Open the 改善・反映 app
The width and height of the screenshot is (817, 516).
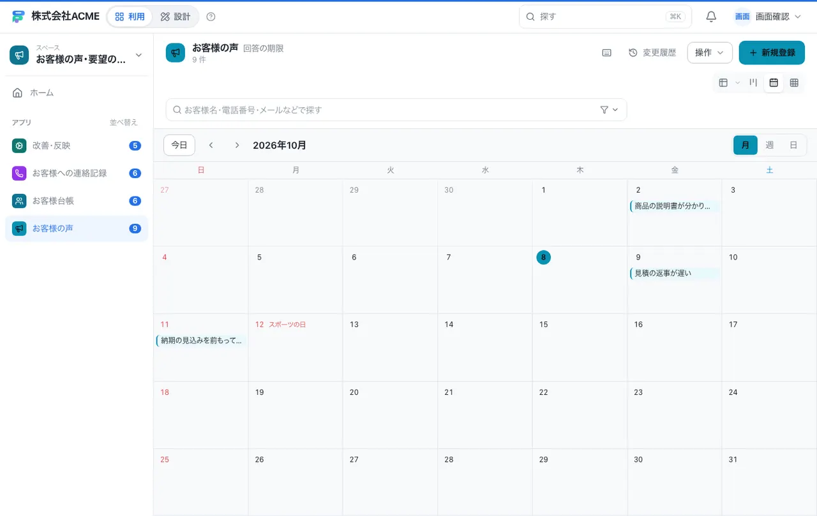coord(77,146)
